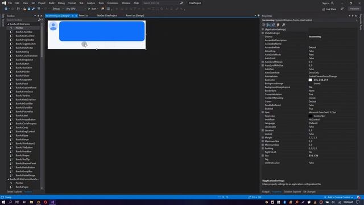This screenshot has height=205, width=364.
Task: Click the feedback icon beside Live Share
Action: point(342,9)
